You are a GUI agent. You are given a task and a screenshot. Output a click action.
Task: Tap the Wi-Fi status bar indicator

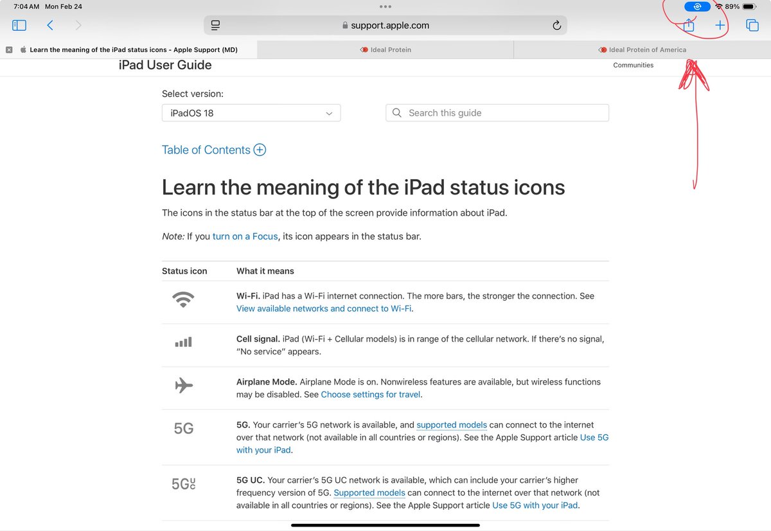tap(718, 6)
